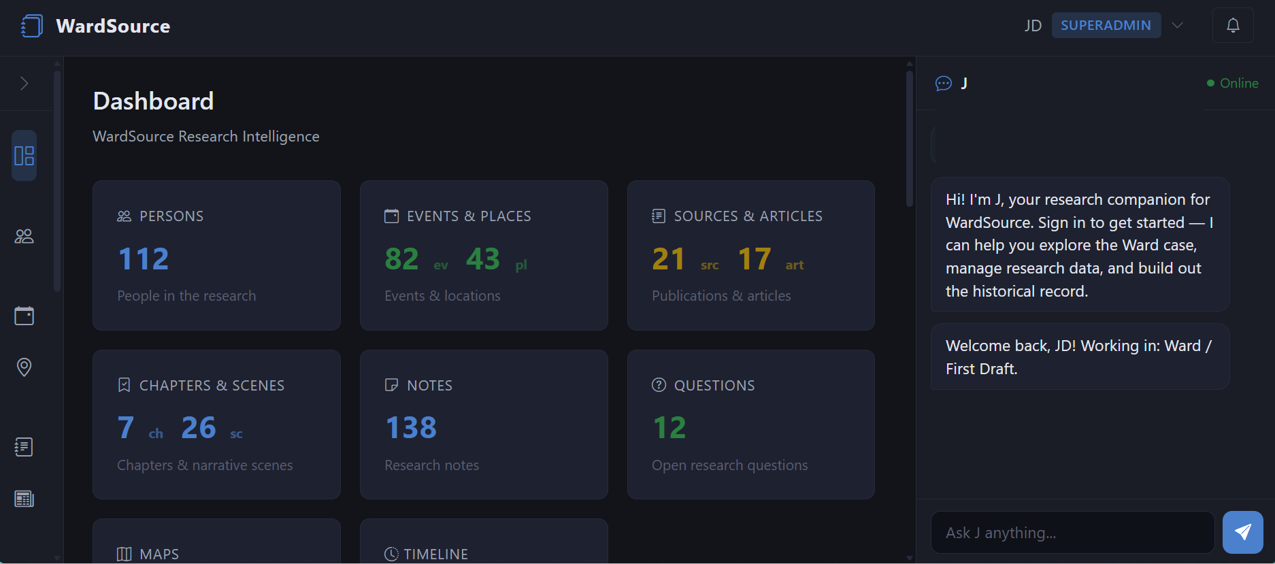The width and height of the screenshot is (1275, 564).
Task: Click the Notes sticky-note icon
Action: click(x=391, y=385)
